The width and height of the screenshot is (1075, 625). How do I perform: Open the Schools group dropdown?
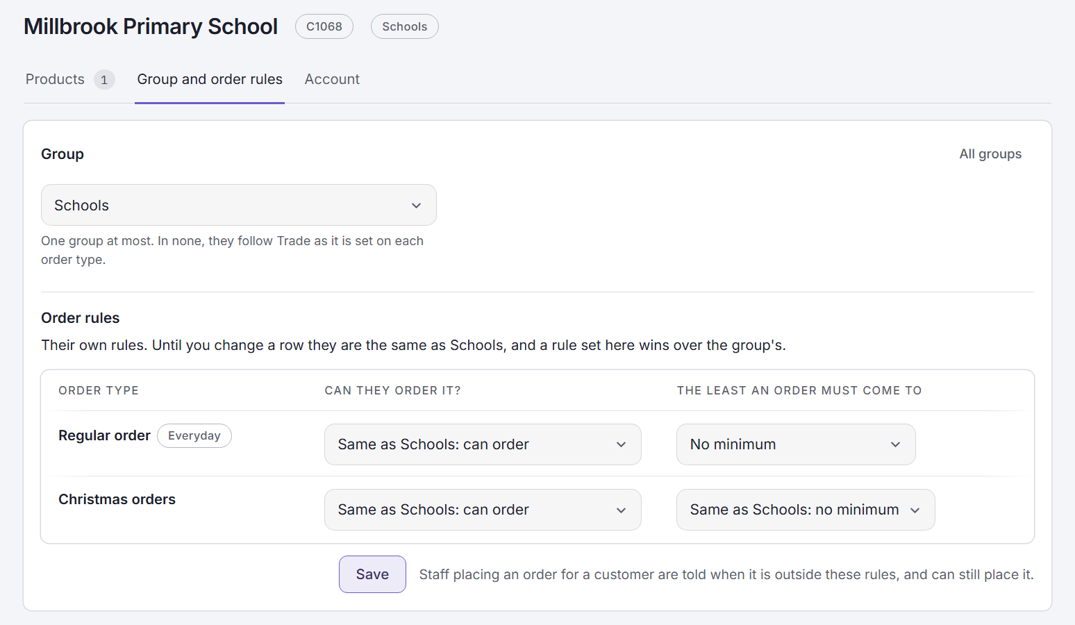[x=239, y=205]
